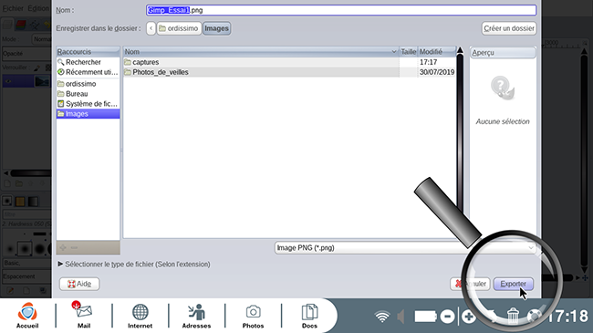Open Récemment utilisés shortcut
Viewport: 593px width, 333px height.
coord(88,72)
